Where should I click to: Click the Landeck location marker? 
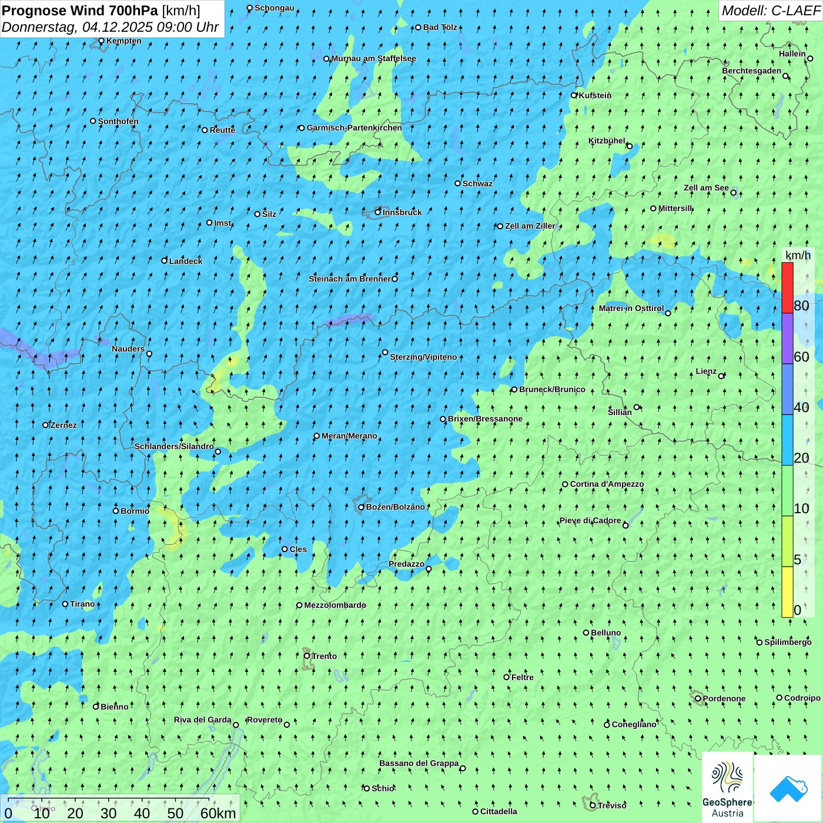(x=165, y=261)
